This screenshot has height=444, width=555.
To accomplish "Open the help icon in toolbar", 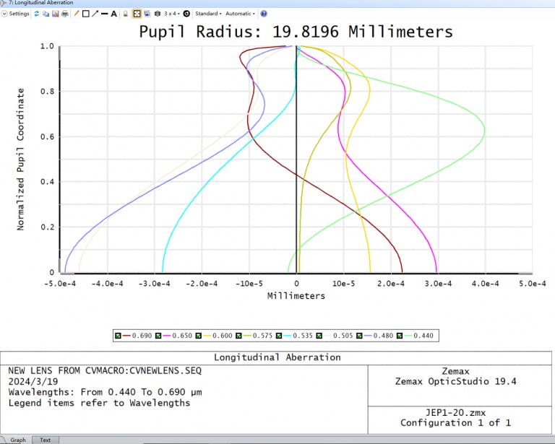I will coord(263,14).
